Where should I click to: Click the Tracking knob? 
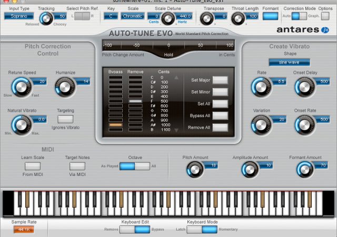pyautogui.click(x=46, y=19)
